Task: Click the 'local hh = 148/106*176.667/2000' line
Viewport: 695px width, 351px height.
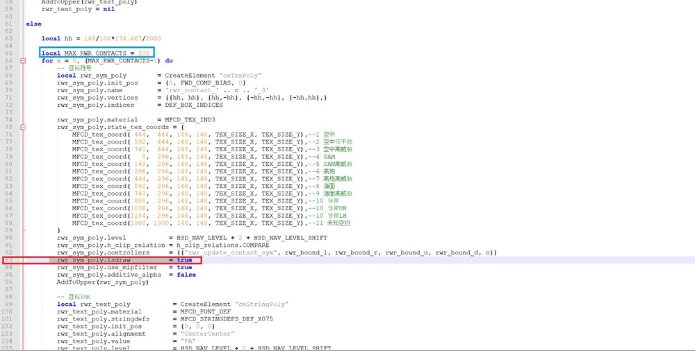Action: 101,39
